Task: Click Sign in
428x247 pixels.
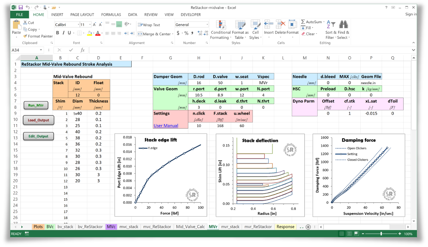Action: (x=411, y=14)
